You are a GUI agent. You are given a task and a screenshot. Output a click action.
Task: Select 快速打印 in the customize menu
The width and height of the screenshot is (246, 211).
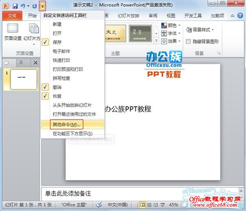point(73,60)
